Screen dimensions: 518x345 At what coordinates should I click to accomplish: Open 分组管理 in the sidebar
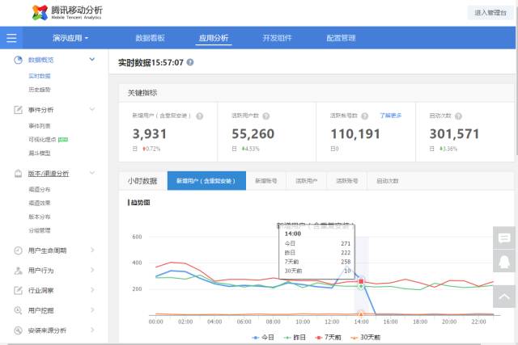40,230
